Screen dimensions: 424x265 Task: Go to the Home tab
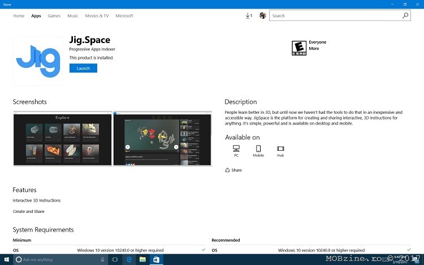[x=19, y=16]
